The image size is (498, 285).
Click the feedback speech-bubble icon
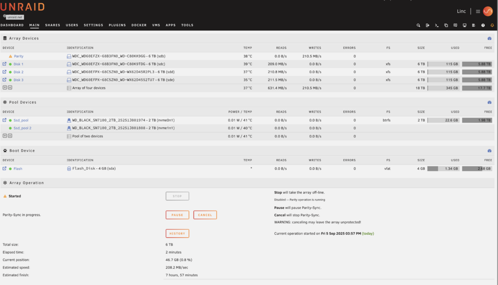tap(455, 25)
